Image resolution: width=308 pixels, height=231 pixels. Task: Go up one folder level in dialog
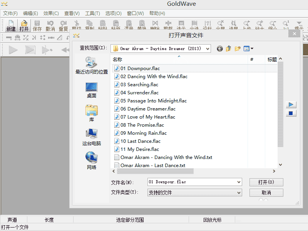point(229,49)
